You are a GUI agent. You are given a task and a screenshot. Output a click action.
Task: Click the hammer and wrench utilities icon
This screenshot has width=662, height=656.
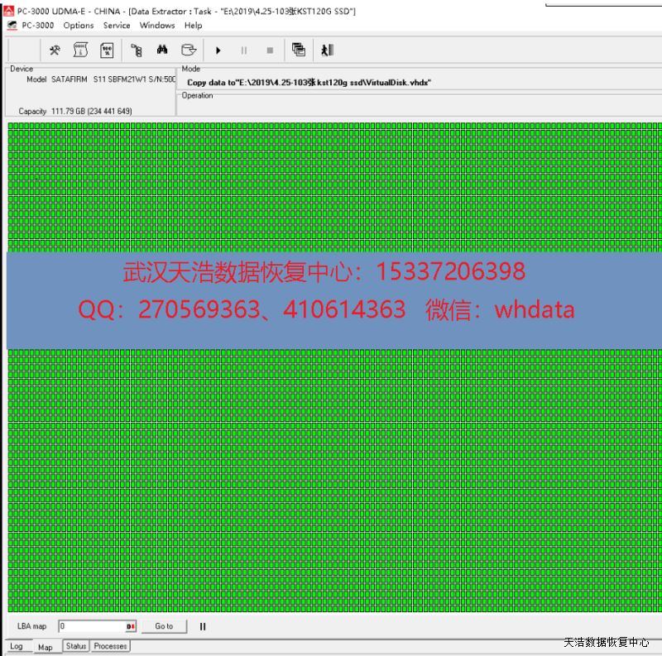point(55,50)
